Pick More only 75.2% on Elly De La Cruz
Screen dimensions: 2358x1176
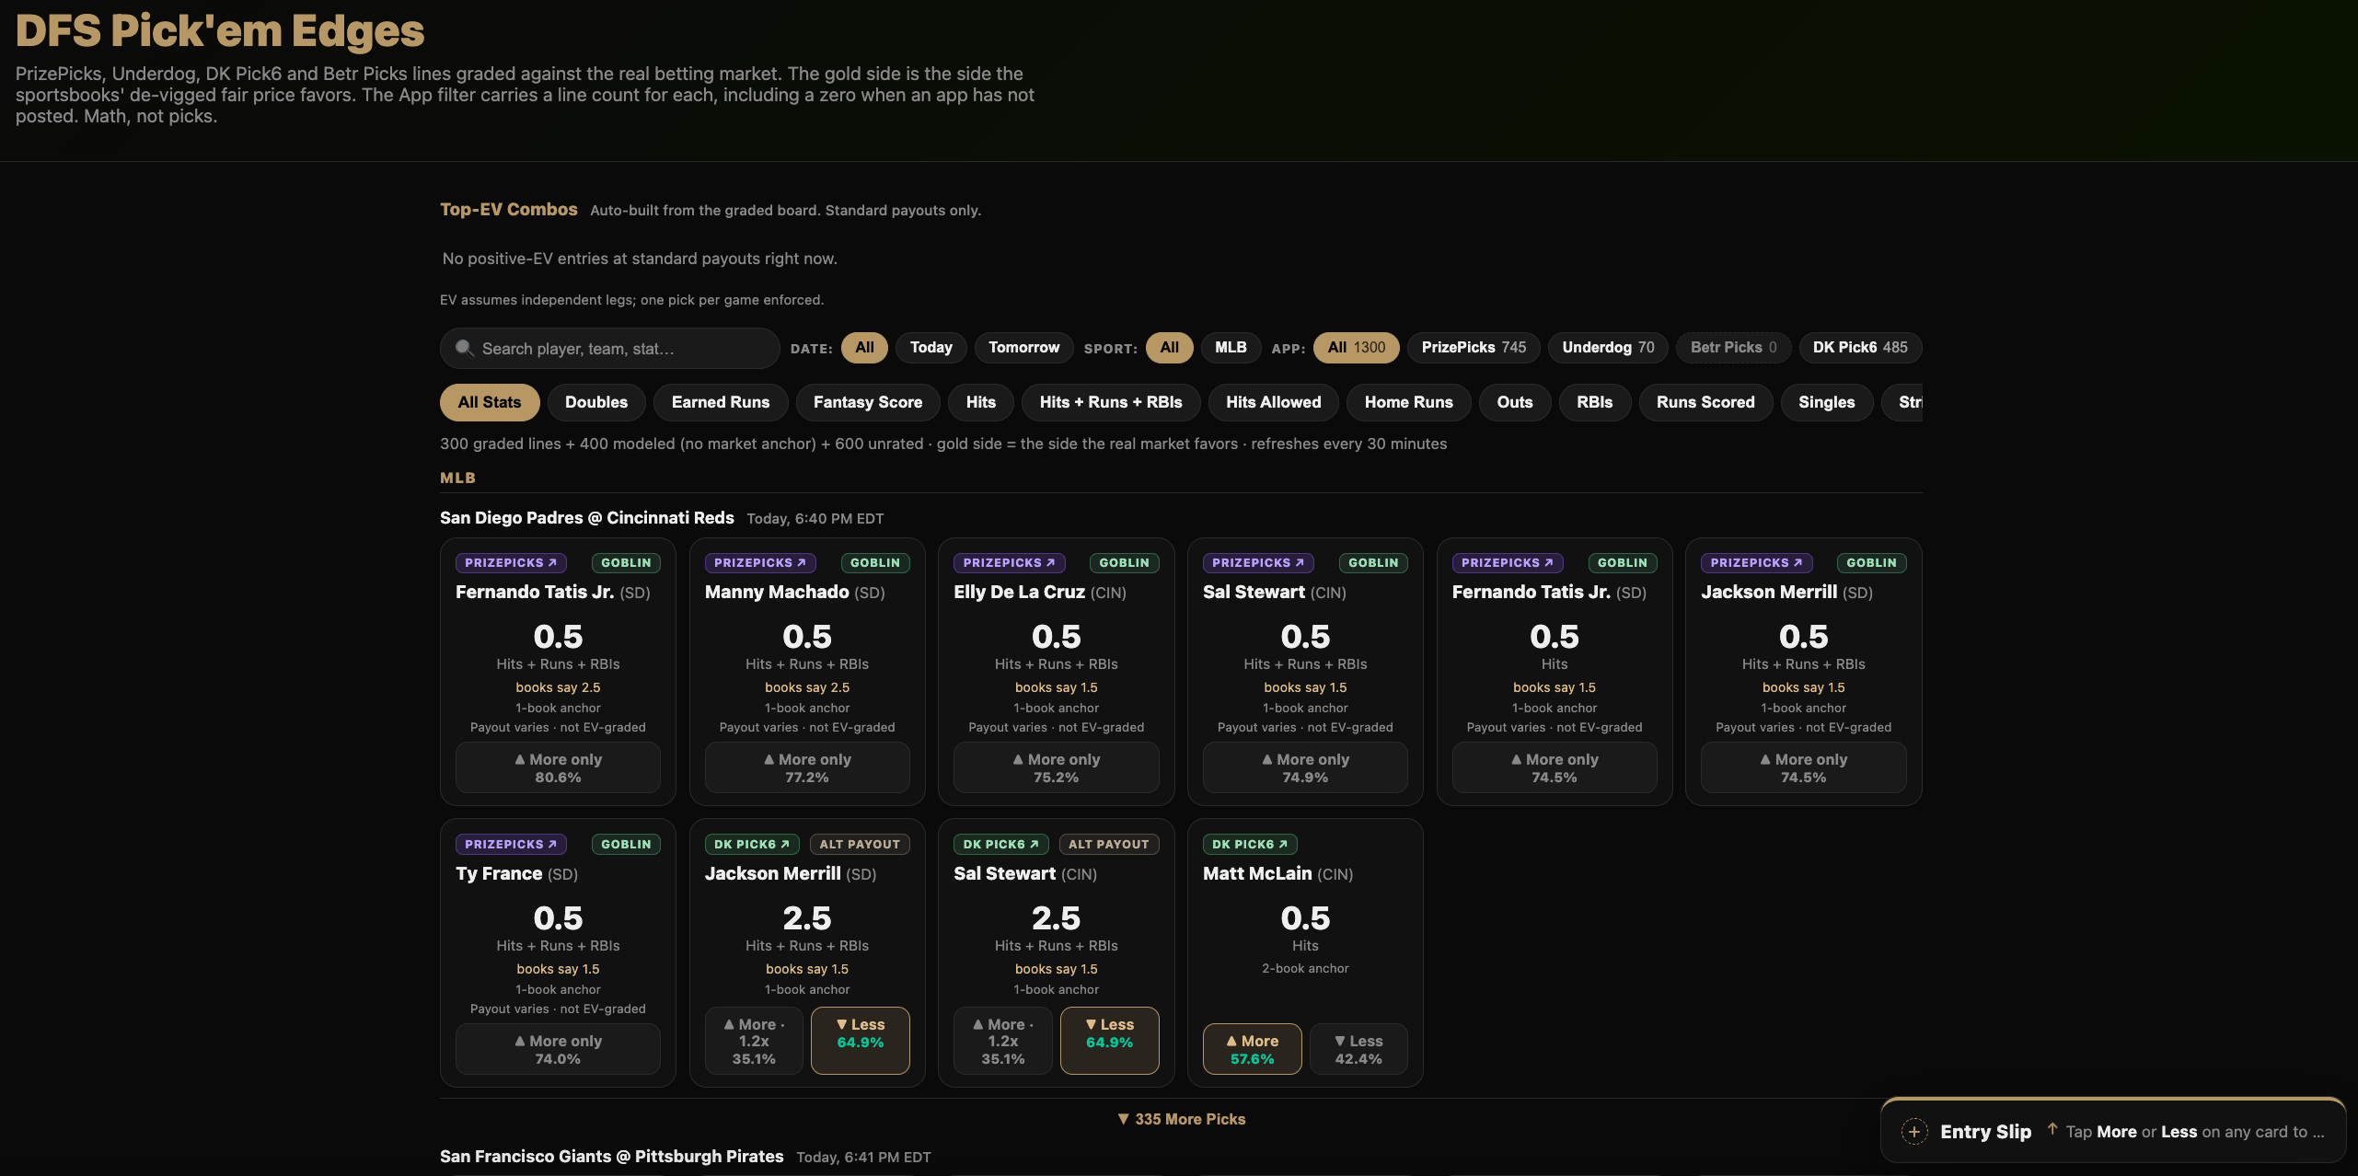point(1056,767)
